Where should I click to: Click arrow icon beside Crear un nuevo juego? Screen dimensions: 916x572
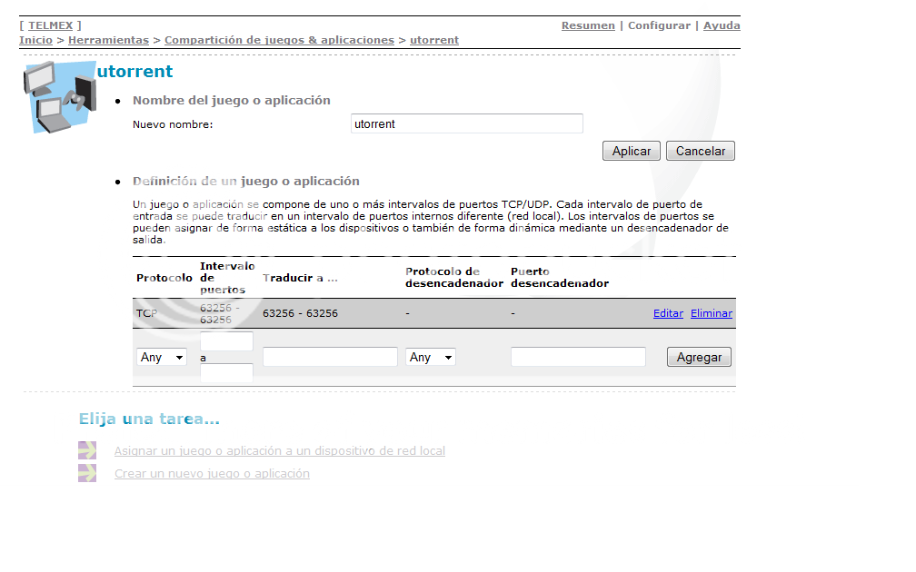pos(87,473)
